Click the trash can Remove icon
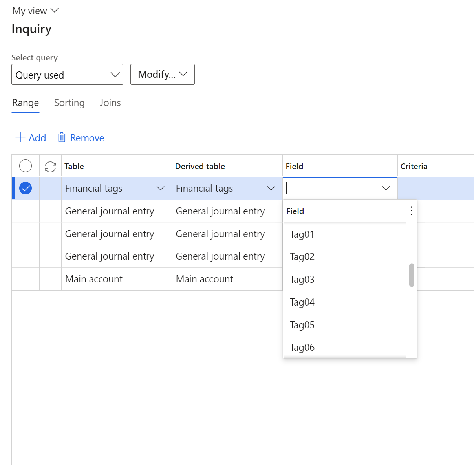474x465 pixels. pyautogui.click(x=62, y=137)
